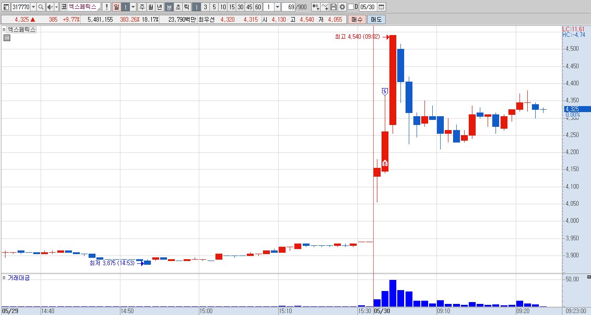
Task: Click the speaker sound alert icon
Action: point(50,7)
